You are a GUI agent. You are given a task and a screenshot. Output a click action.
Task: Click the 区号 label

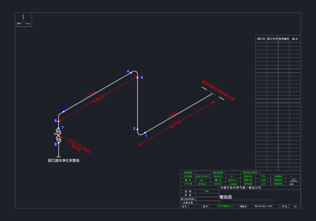(184, 206)
